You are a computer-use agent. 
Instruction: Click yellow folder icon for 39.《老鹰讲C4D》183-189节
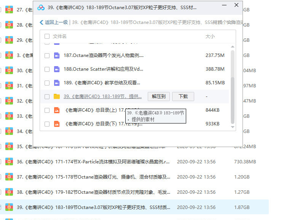pos(57,97)
